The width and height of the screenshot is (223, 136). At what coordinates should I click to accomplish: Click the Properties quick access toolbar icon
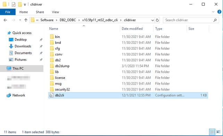(x=14, y=5)
